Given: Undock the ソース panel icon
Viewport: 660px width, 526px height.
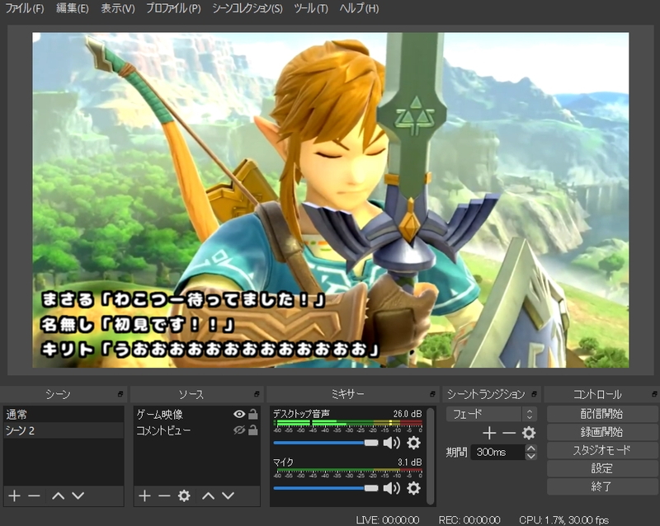Looking at the screenshot, I should (257, 394).
